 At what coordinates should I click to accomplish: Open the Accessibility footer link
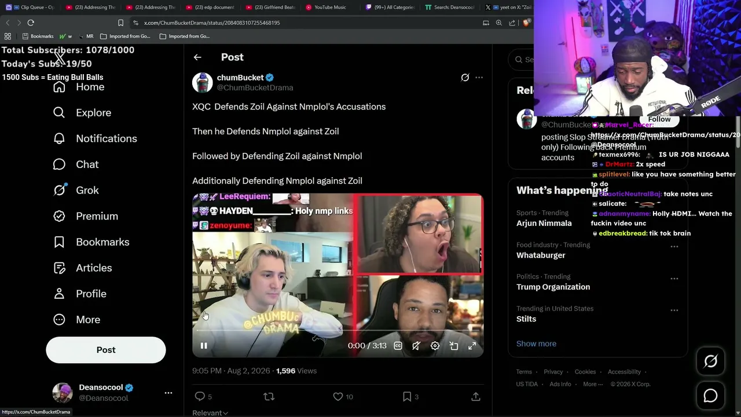click(x=624, y=372)
